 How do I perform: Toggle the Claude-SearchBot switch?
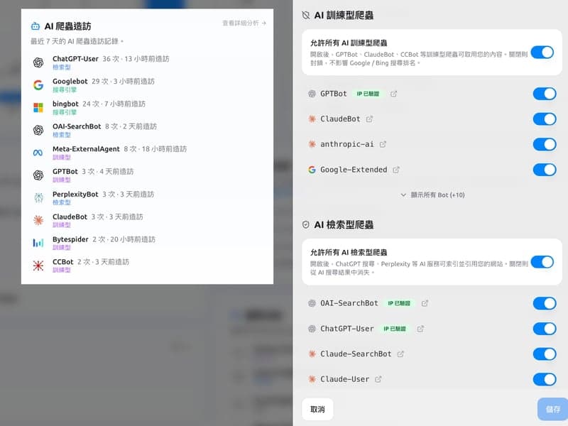pos(545,354)
